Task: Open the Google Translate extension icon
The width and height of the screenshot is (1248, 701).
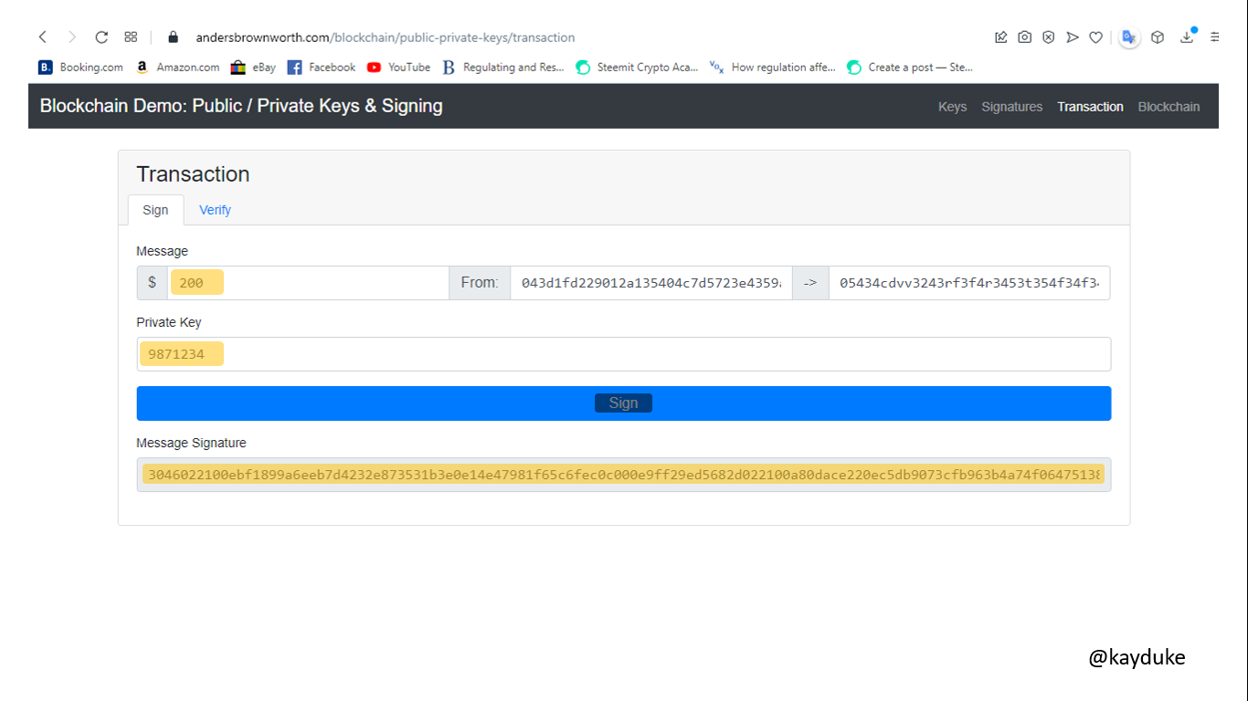Action: pos(1129,37)
